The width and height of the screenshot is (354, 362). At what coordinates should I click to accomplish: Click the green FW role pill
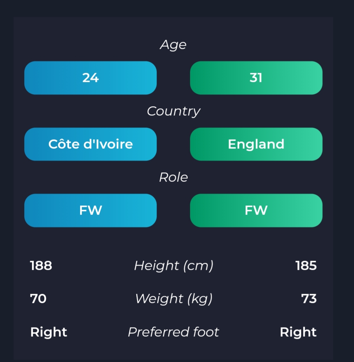tap(256, 210)
